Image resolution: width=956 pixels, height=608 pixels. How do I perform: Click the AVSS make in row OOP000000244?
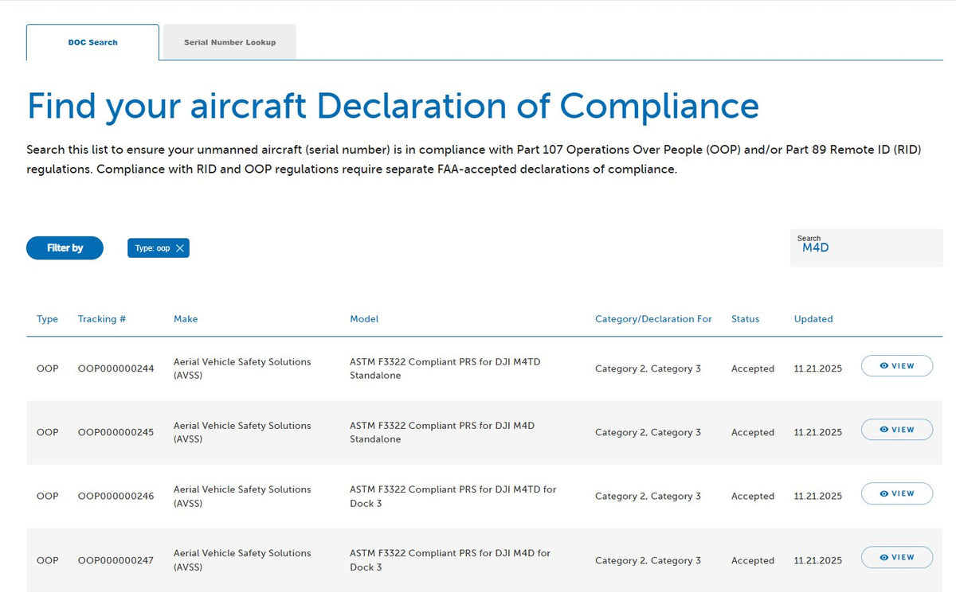click(242, 368)
